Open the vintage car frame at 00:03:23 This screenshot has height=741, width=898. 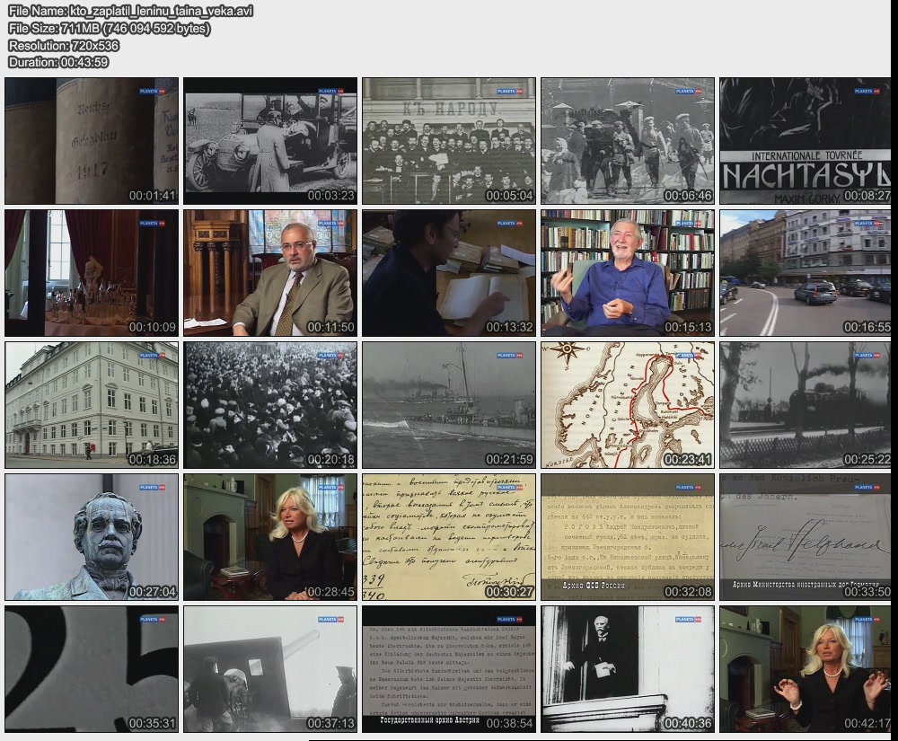(270, 141)
